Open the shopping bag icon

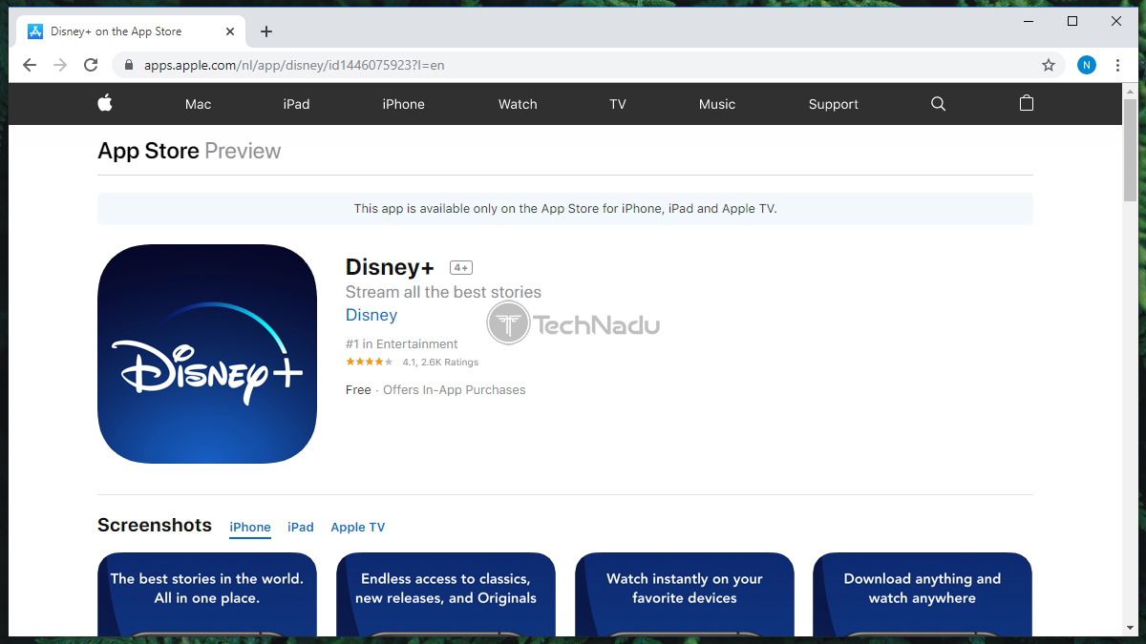(1026, 103)
